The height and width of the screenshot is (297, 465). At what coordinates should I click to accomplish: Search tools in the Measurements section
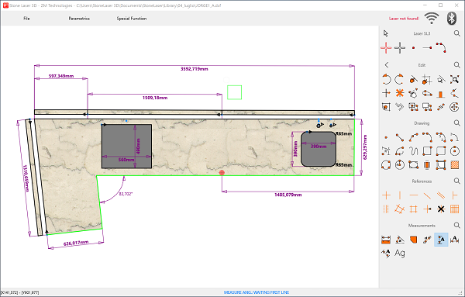pos(456,225)
